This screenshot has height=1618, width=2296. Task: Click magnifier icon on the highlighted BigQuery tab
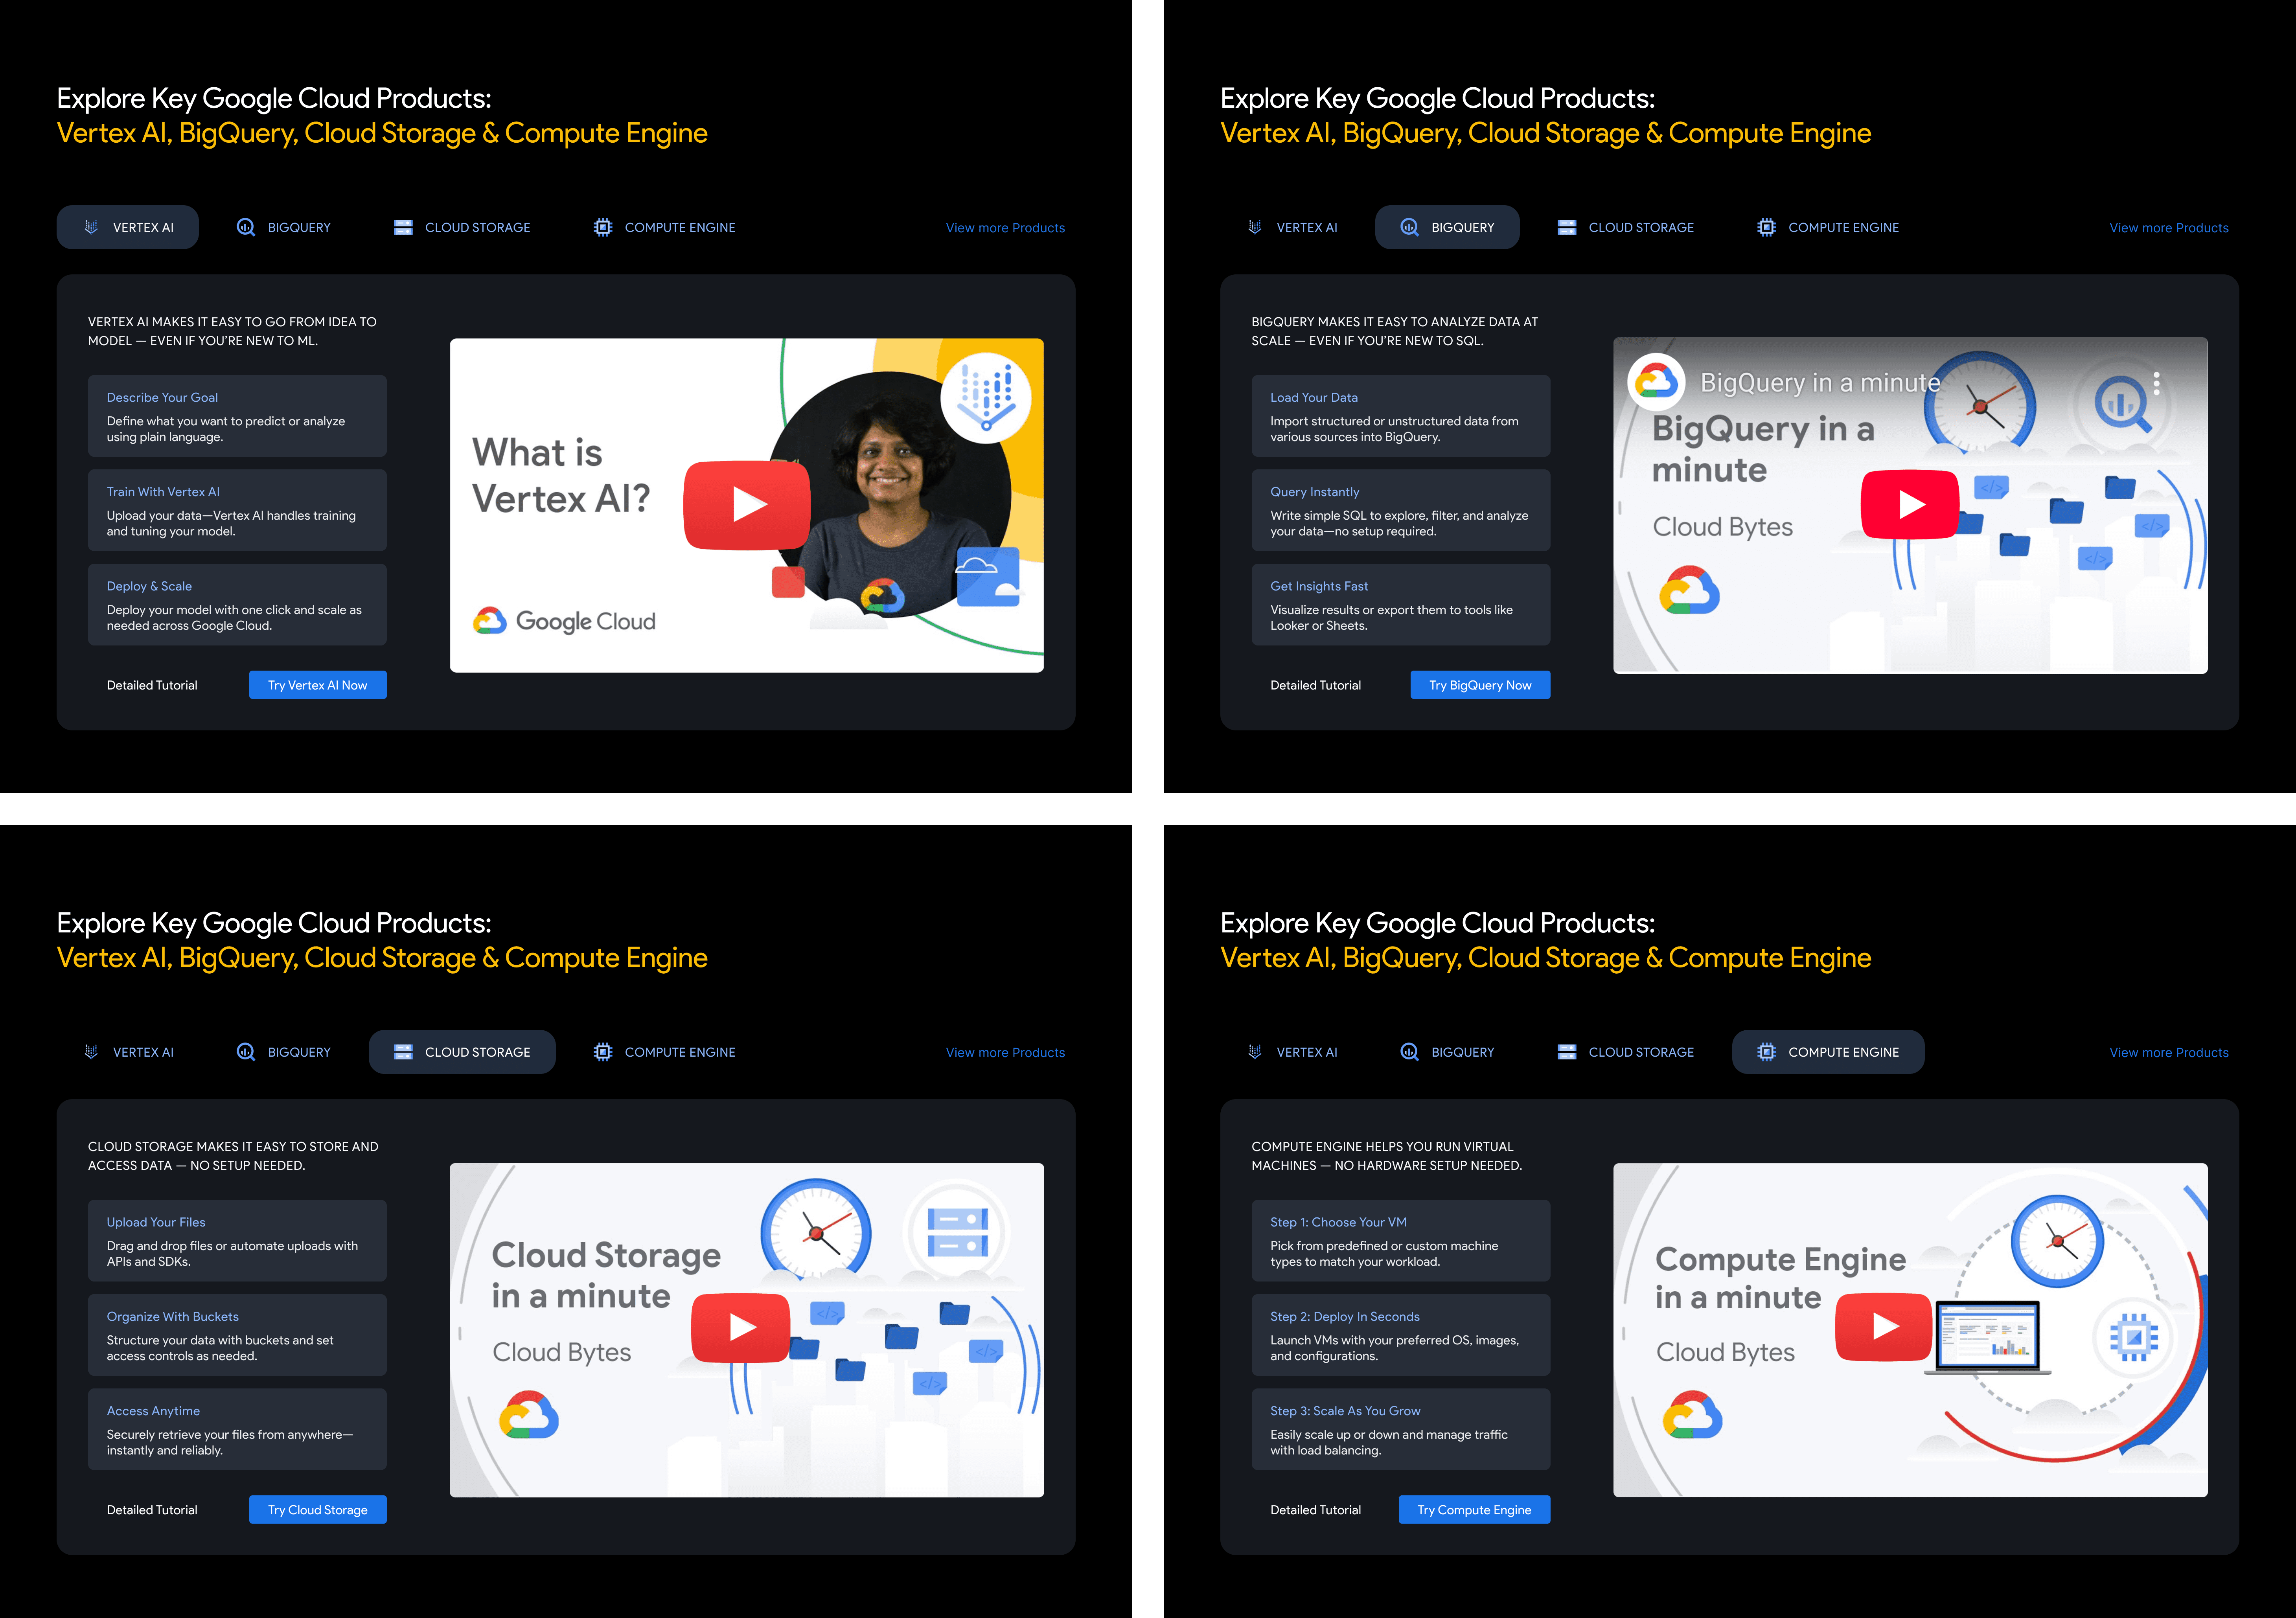(x=1409, y=227)
